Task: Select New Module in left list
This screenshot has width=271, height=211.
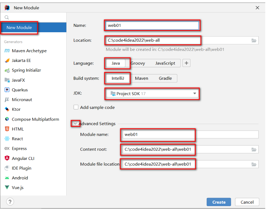Action: (33, 27)
